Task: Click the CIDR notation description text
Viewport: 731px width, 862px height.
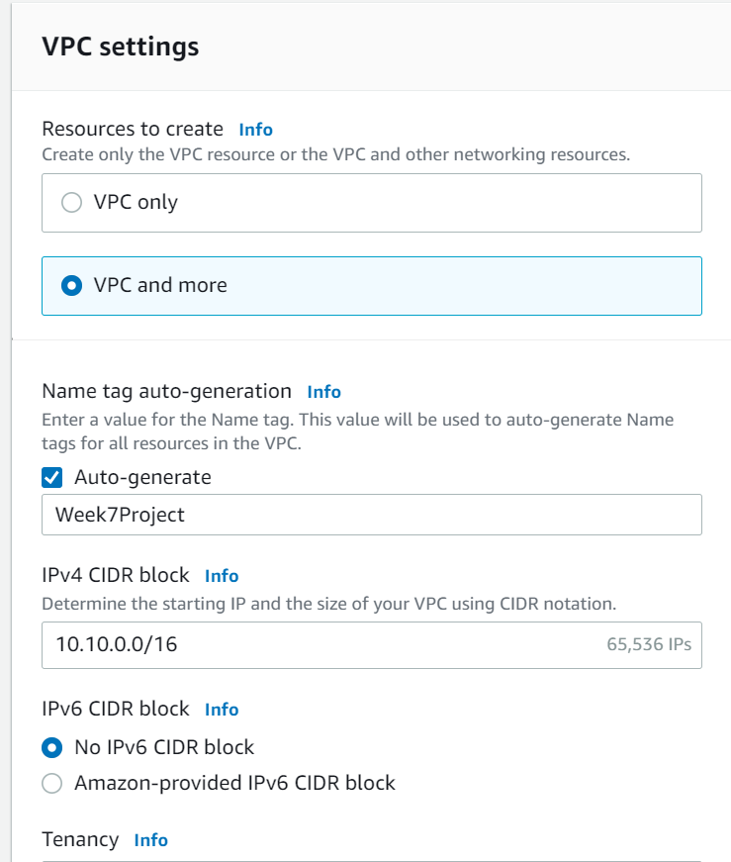Action: point(328,603)
